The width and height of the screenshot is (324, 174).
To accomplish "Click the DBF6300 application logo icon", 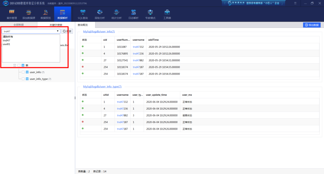I will pos(6,3).
